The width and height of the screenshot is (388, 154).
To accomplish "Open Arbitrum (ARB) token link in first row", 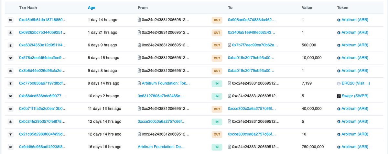I will 355,20.
